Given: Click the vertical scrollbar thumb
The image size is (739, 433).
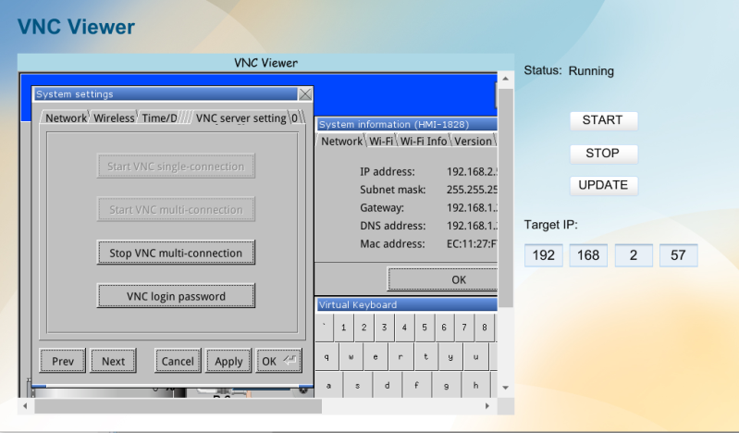Looking at the screenshot, I should tap(505, 198).
